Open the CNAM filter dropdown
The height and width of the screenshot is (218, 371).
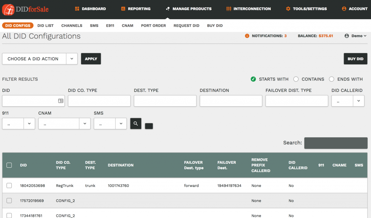tap(64, 124)
